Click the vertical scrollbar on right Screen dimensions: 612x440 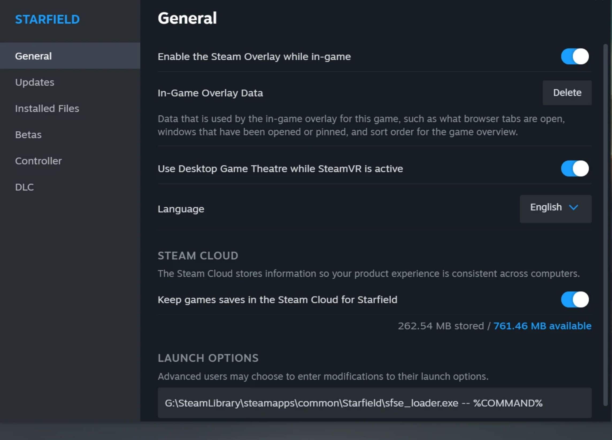(605, 224)
